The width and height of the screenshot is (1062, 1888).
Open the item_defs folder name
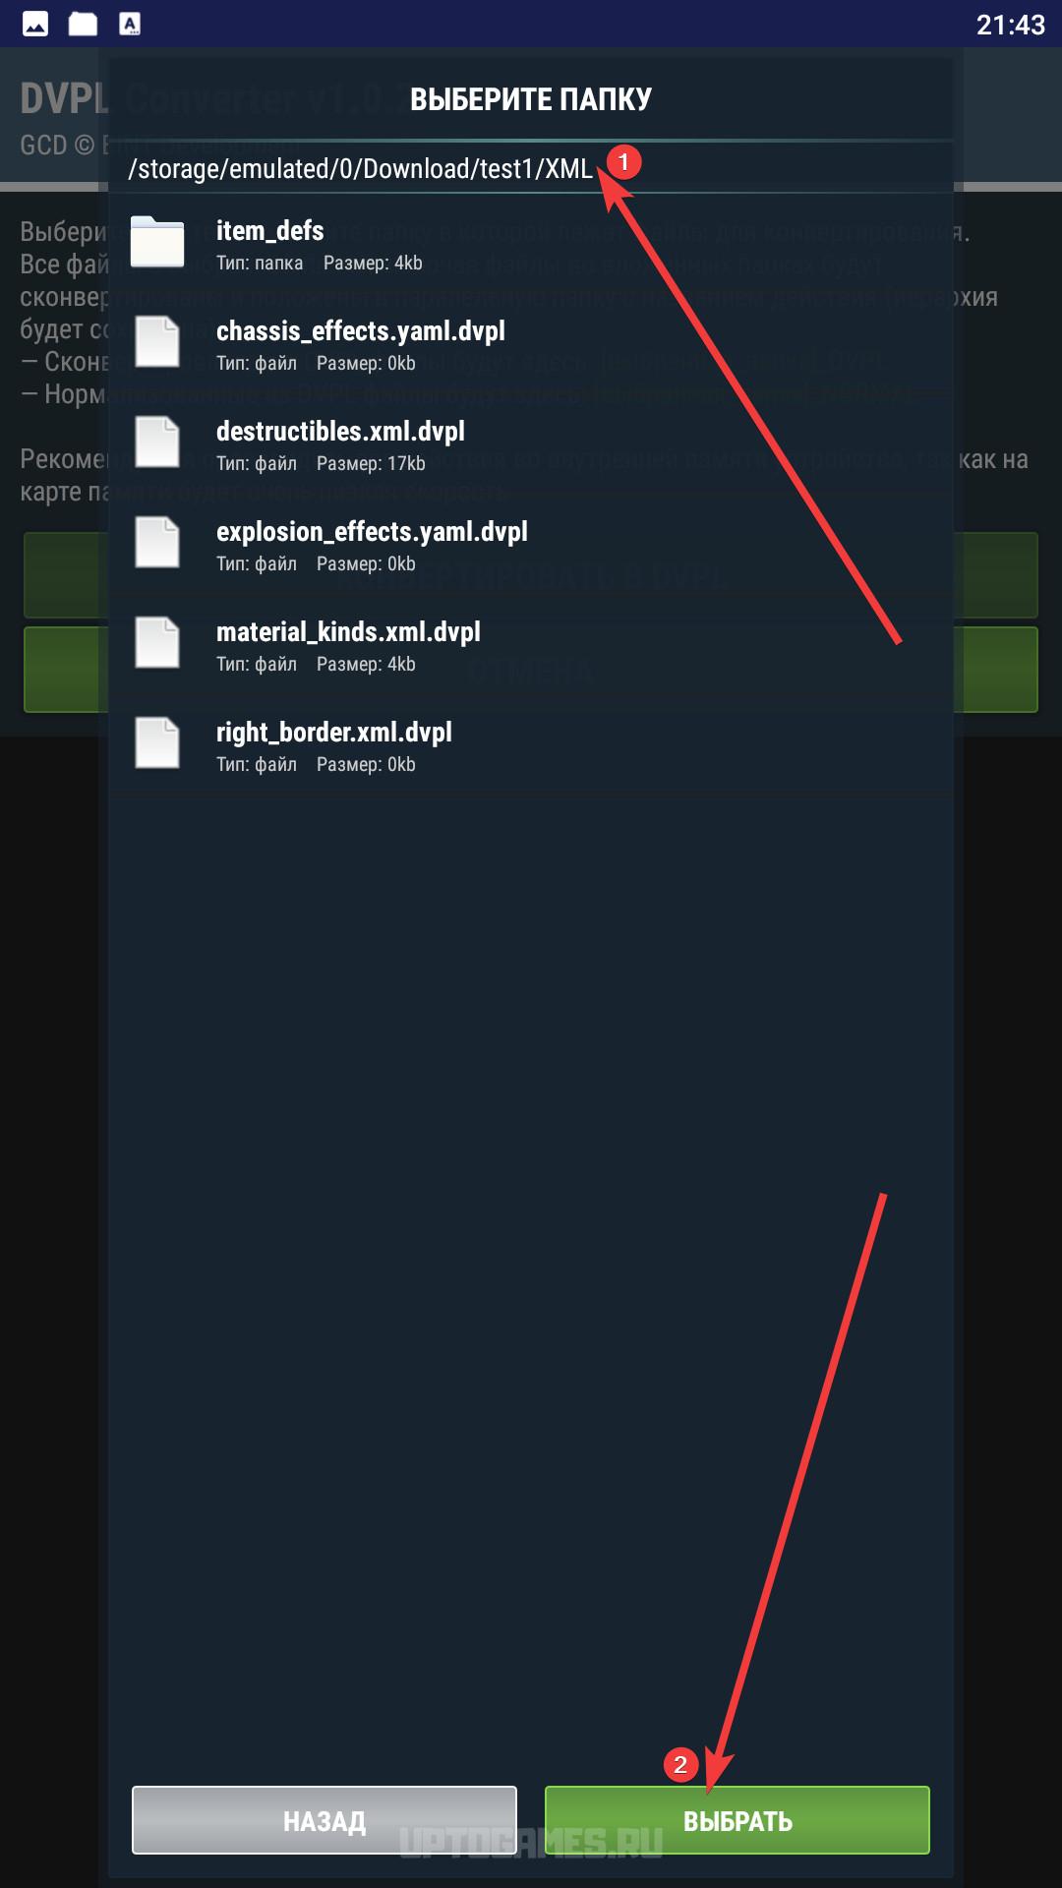[269, 230]
